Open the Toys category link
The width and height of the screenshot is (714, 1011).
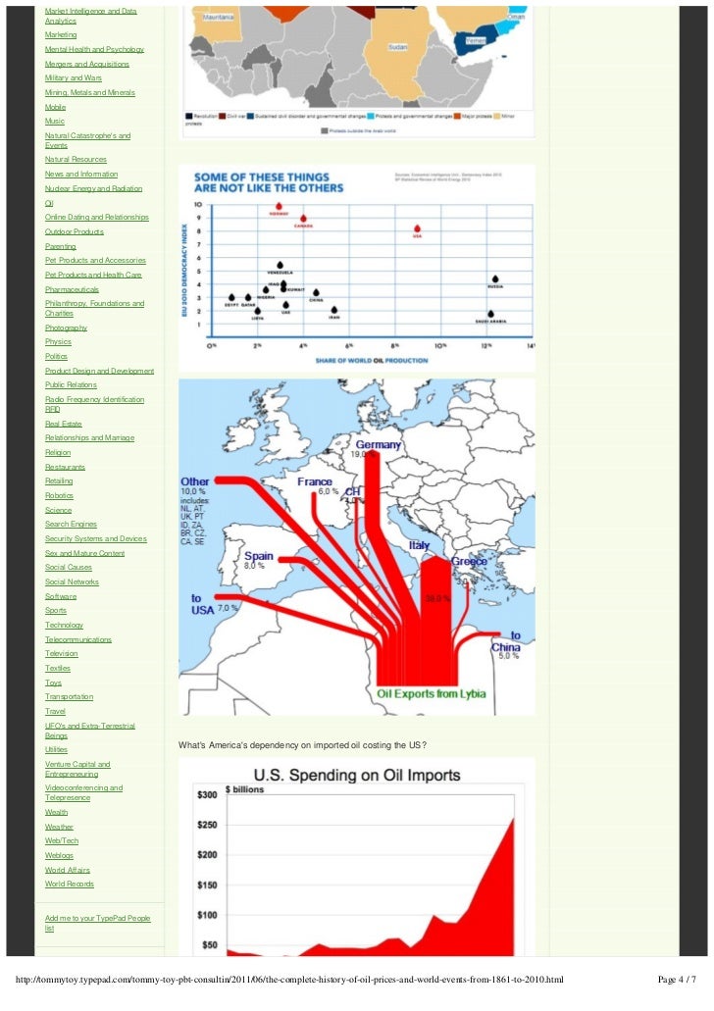(54, 682)
